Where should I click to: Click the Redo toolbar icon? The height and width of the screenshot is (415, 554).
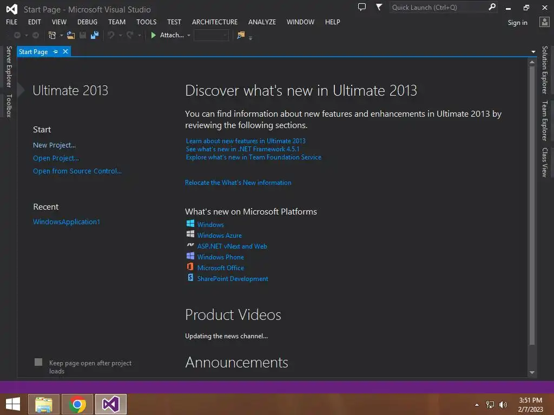point(130,35)
